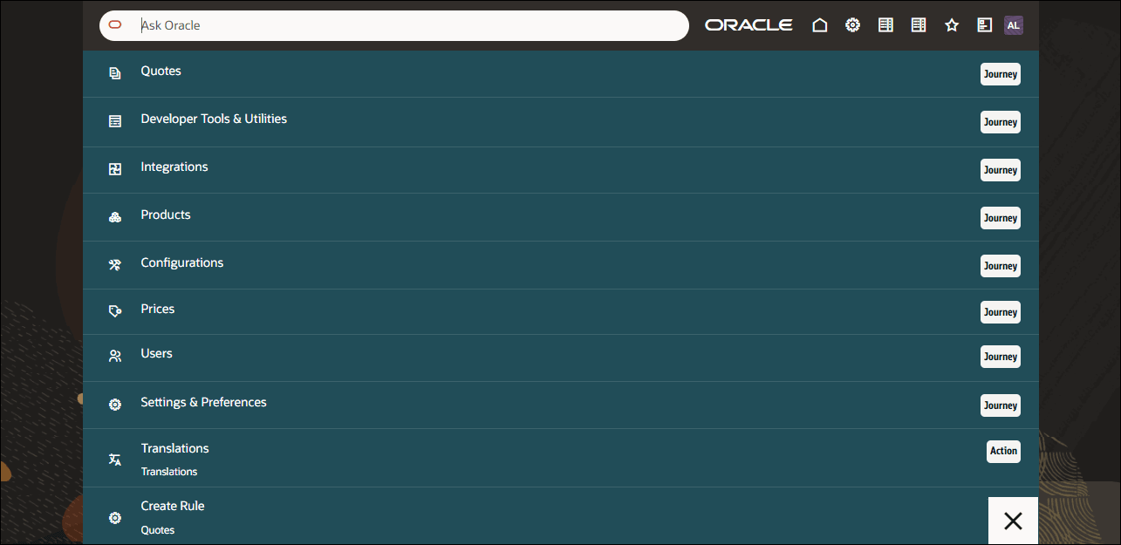Click the Integrations puzzle icon
The image size is (1121, 545).
pyautogui.click(x=114, y=168)
